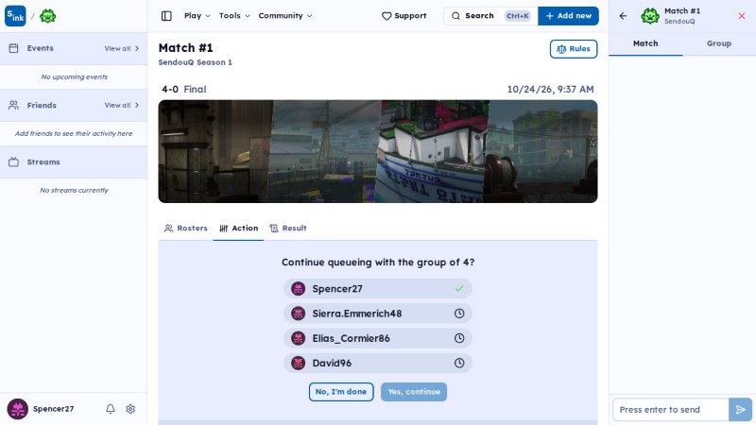Click the green SendouQ mascot icon in breadcrumb
Viewport: 756px width, 425px height.
tap(48, 16)
